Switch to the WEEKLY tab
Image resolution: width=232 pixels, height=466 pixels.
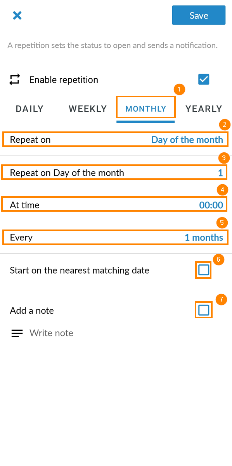click(x=88, y=109)
